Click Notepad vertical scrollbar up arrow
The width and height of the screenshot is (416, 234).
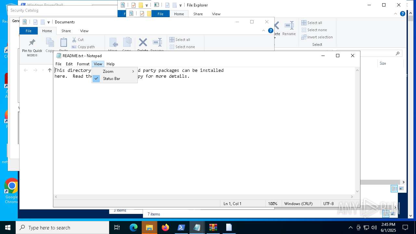coord(357,70)
